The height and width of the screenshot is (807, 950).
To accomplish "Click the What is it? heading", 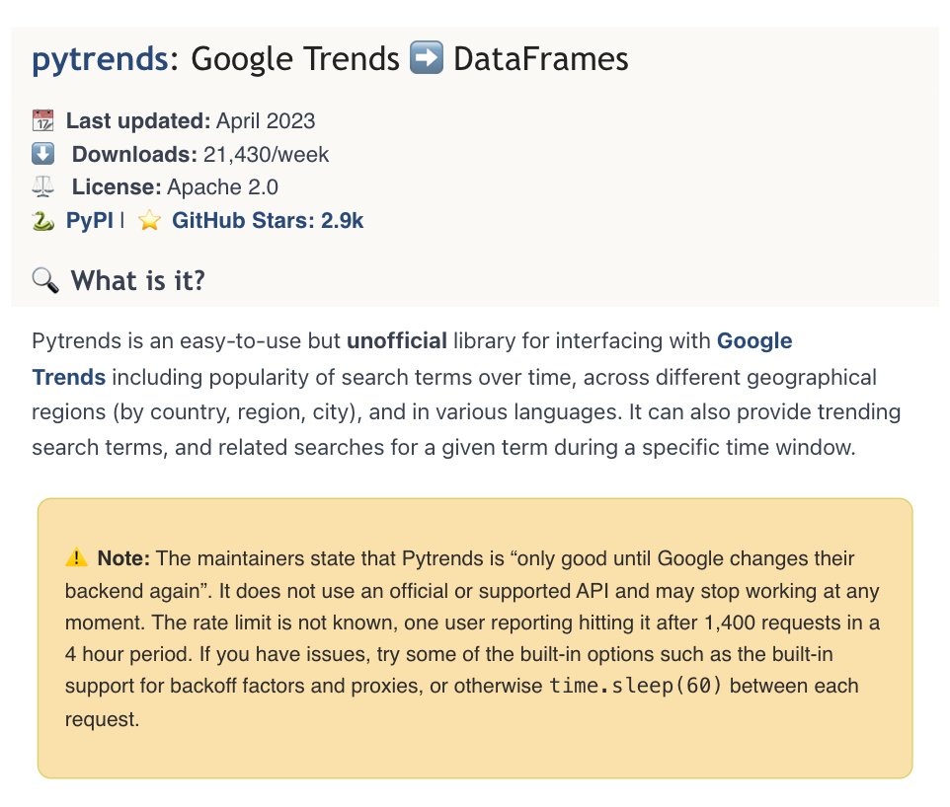I will (x=138, y=281).
